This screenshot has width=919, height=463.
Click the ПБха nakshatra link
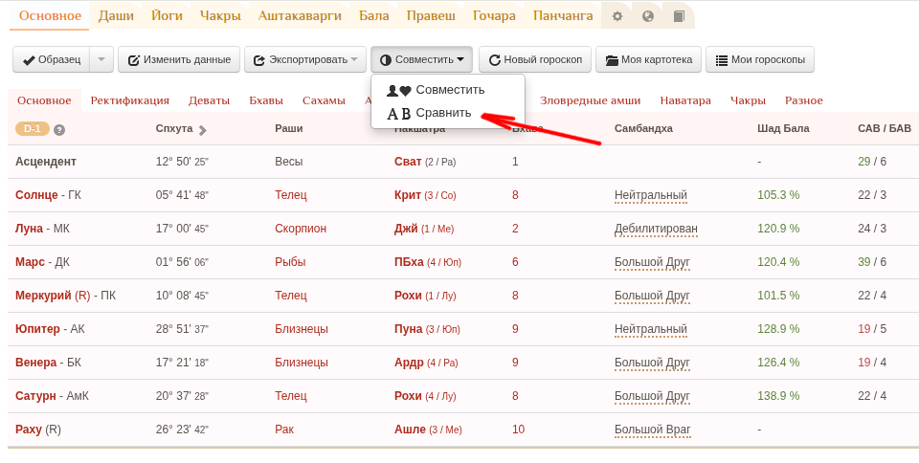(x=409, y=262)
